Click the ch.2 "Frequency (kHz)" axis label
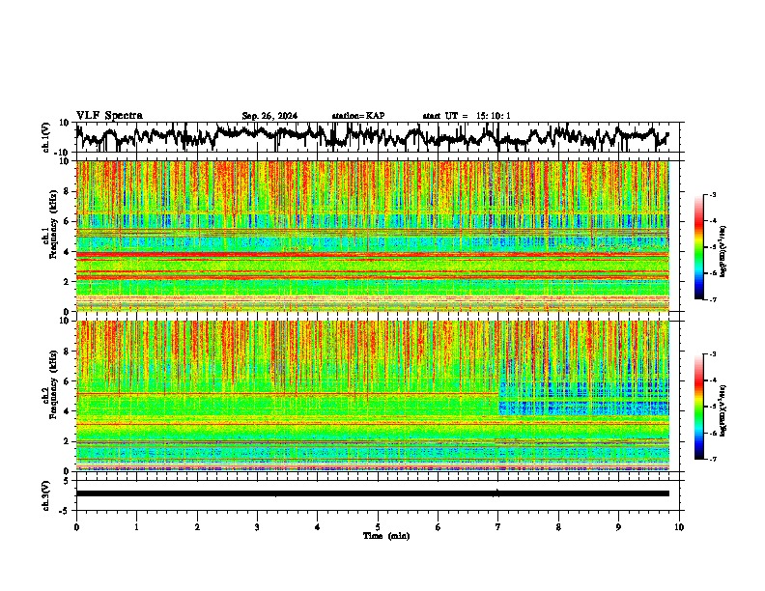Viewport: 765px width, 591px height. coord(53,384)
